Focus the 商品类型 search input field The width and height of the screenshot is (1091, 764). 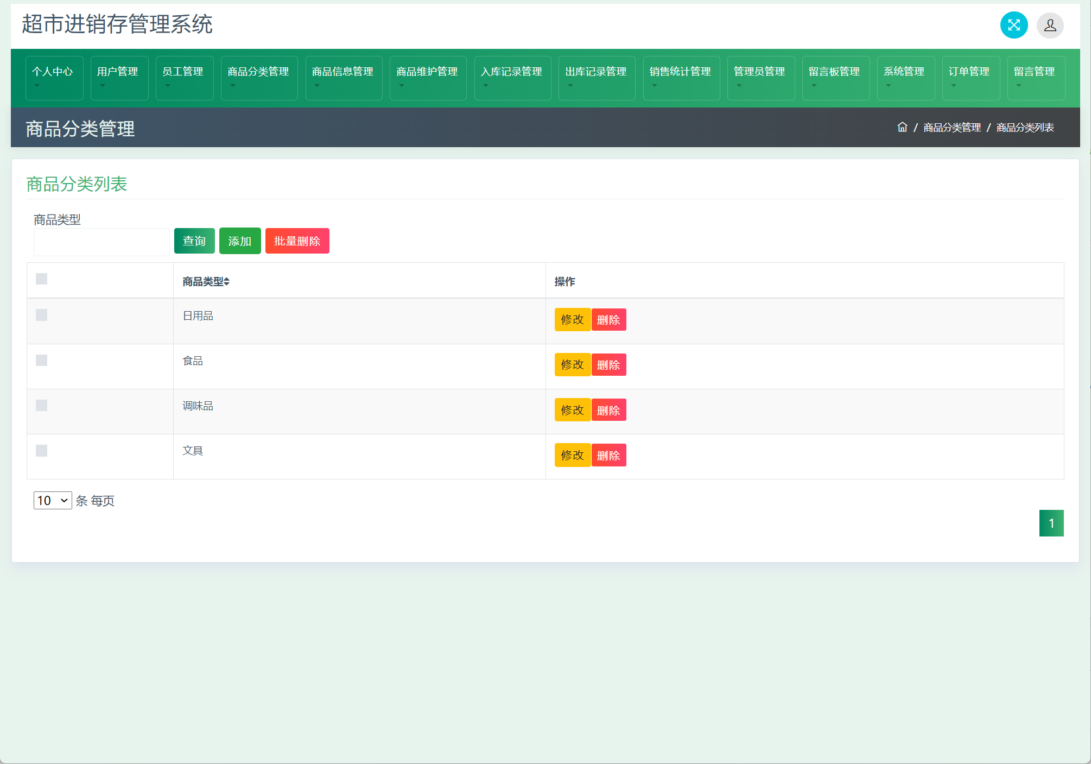pyautogui.click(x=102, y=242)
